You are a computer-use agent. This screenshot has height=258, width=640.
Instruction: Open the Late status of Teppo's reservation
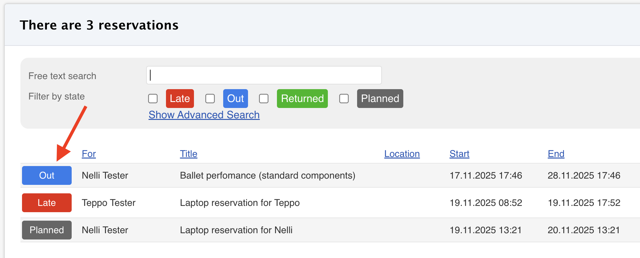[47, 203]
